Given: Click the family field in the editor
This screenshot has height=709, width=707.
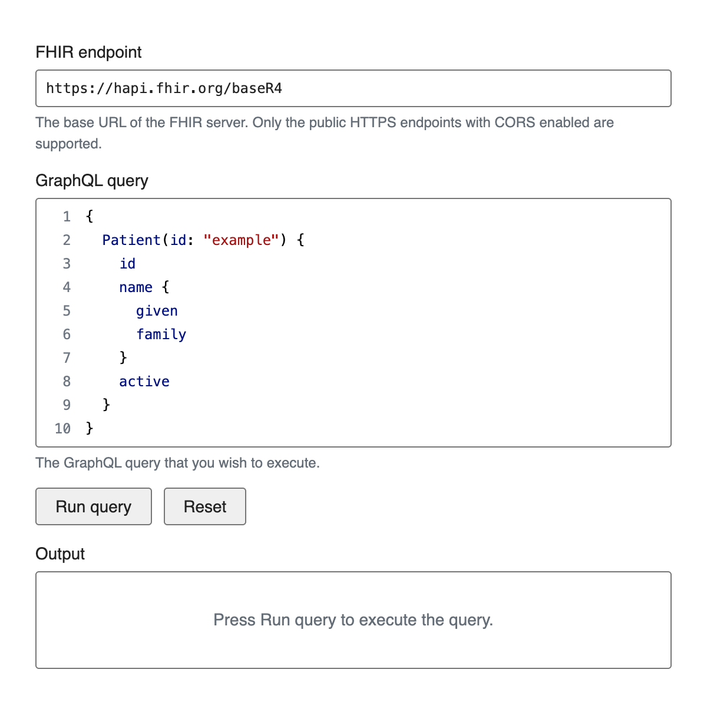Looking at the screenshot, I should click(161, 334).
